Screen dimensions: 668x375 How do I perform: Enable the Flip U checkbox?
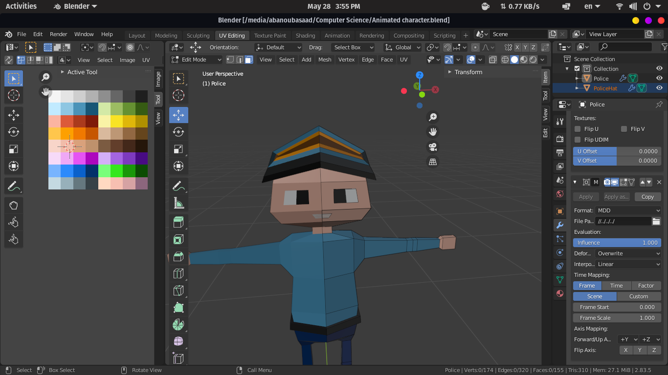click(578, 129)
